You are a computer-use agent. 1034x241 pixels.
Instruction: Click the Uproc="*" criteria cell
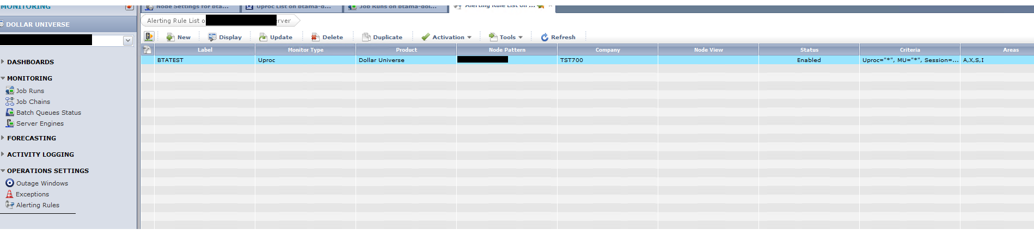pos(910,60)
